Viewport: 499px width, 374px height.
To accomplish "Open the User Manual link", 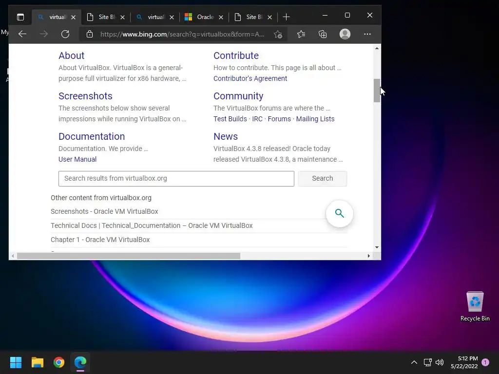I will (77, 159).
